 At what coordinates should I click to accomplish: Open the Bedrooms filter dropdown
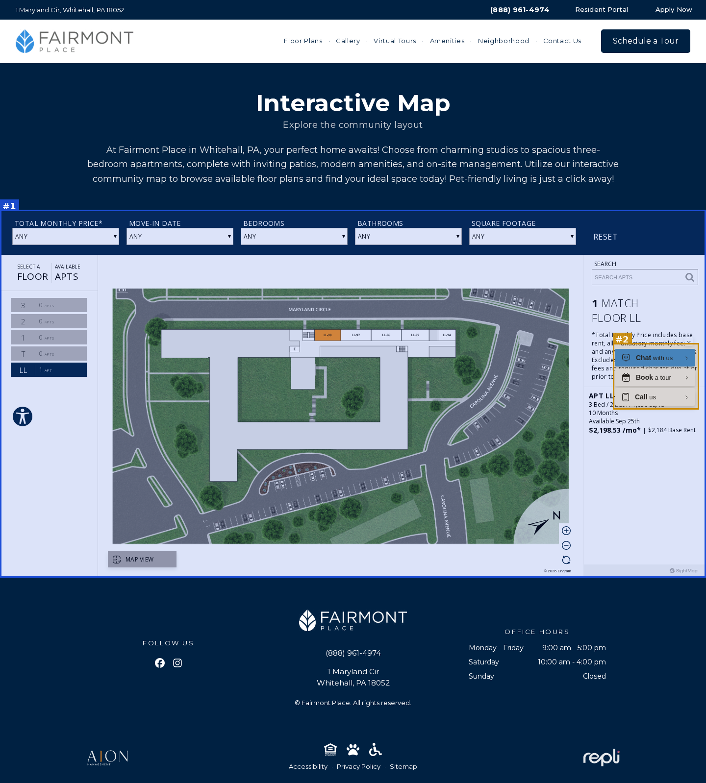(294, 237)
